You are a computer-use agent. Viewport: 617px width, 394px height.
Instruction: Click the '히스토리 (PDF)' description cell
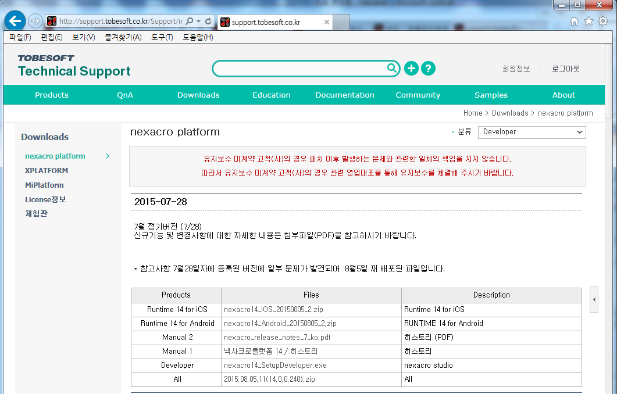click(491, 338)
